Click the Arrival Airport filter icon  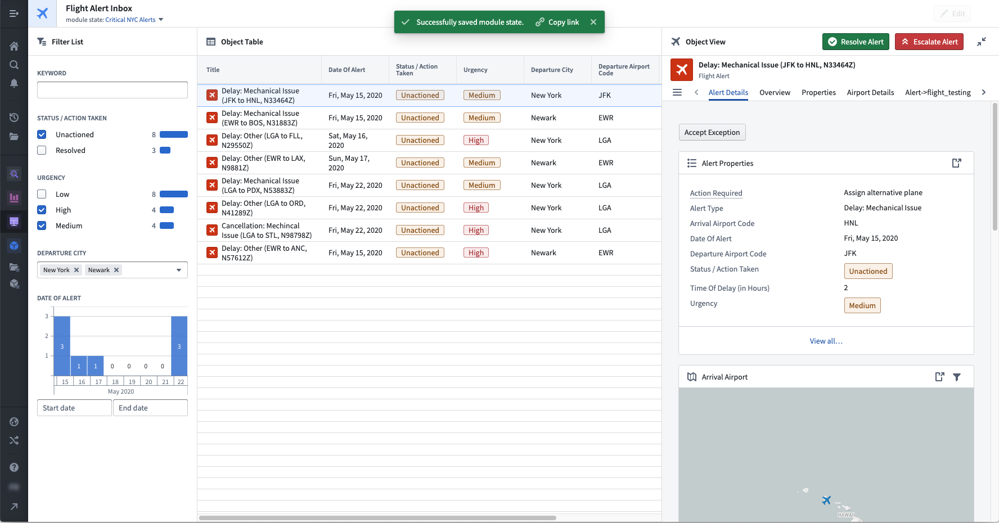957,377
